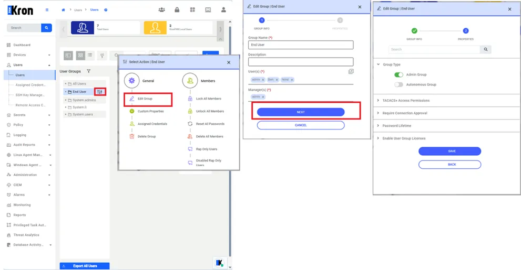
Task: Close the Select Action dialog
Action: (x=229, y=62)
